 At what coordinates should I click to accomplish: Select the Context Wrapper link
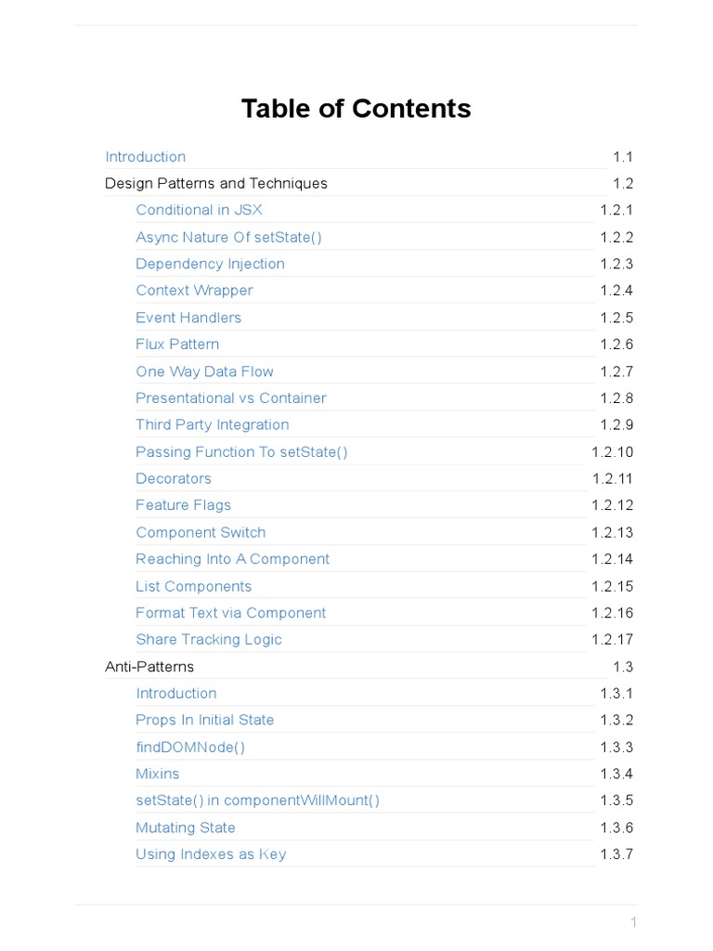(x=194, y=291)
